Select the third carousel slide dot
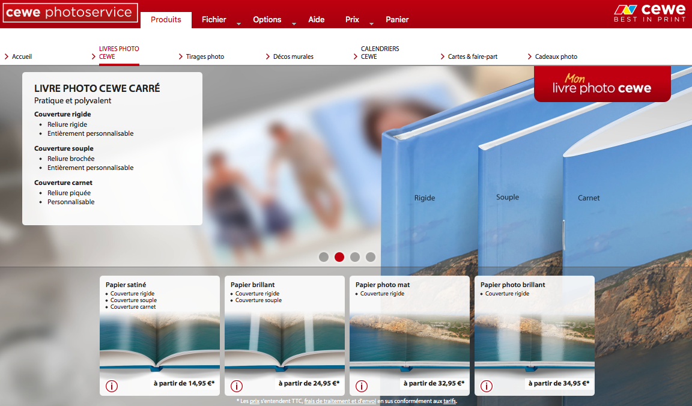 coord(355,257)
